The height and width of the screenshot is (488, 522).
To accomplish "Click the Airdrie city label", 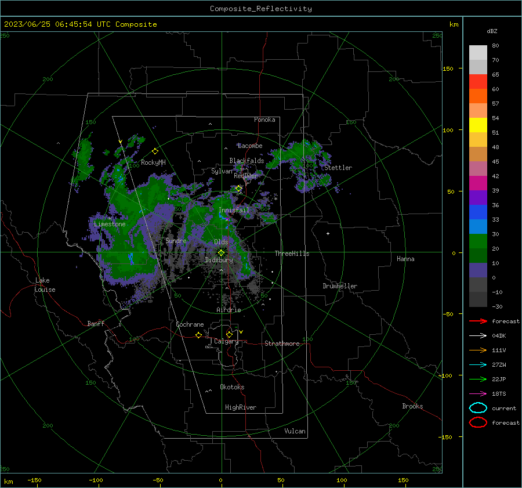I will click(x=229, y=310).
